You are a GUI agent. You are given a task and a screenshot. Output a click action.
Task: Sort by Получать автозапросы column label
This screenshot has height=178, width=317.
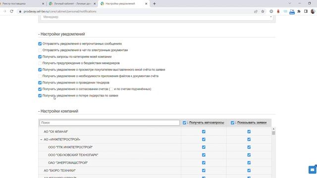[207, 123]
